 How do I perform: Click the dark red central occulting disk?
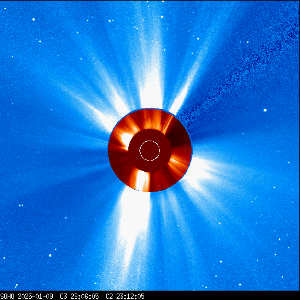[x=150, y=151]
